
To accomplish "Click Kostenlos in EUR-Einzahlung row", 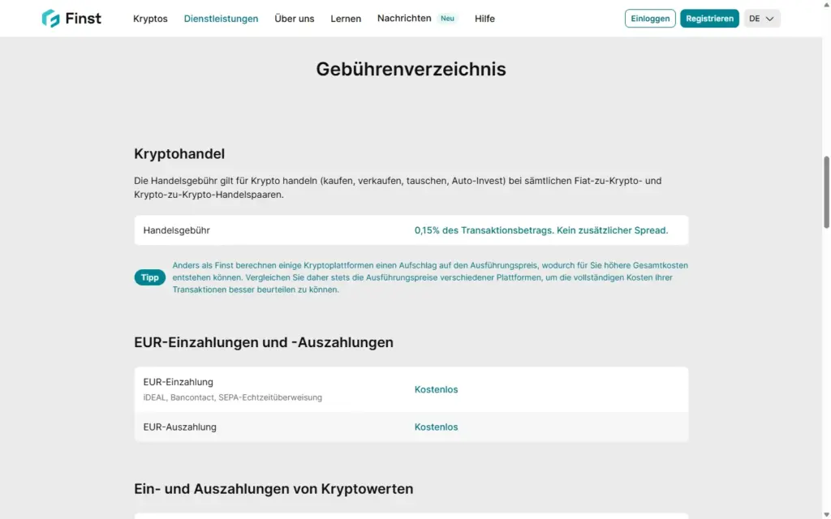I will (x=436, y=389).
